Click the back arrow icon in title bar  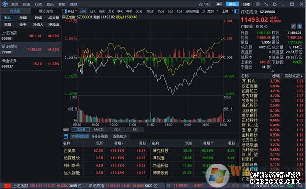pyautogui.click(x=219, y=4)
